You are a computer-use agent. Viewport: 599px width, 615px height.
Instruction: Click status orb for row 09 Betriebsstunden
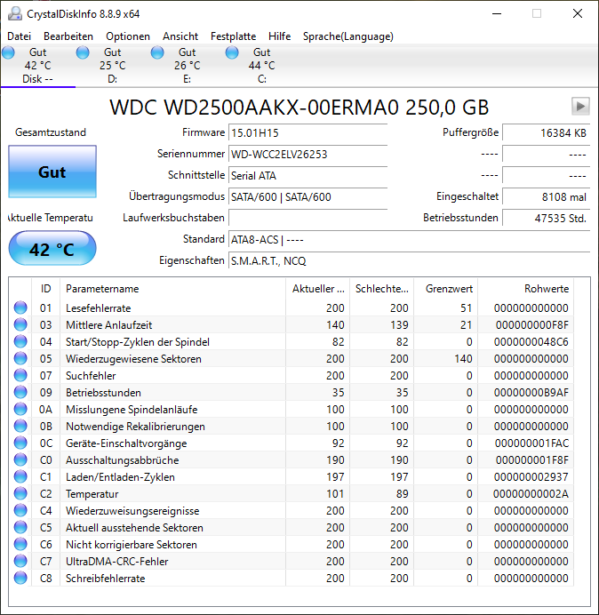click(x=20, y=392)
